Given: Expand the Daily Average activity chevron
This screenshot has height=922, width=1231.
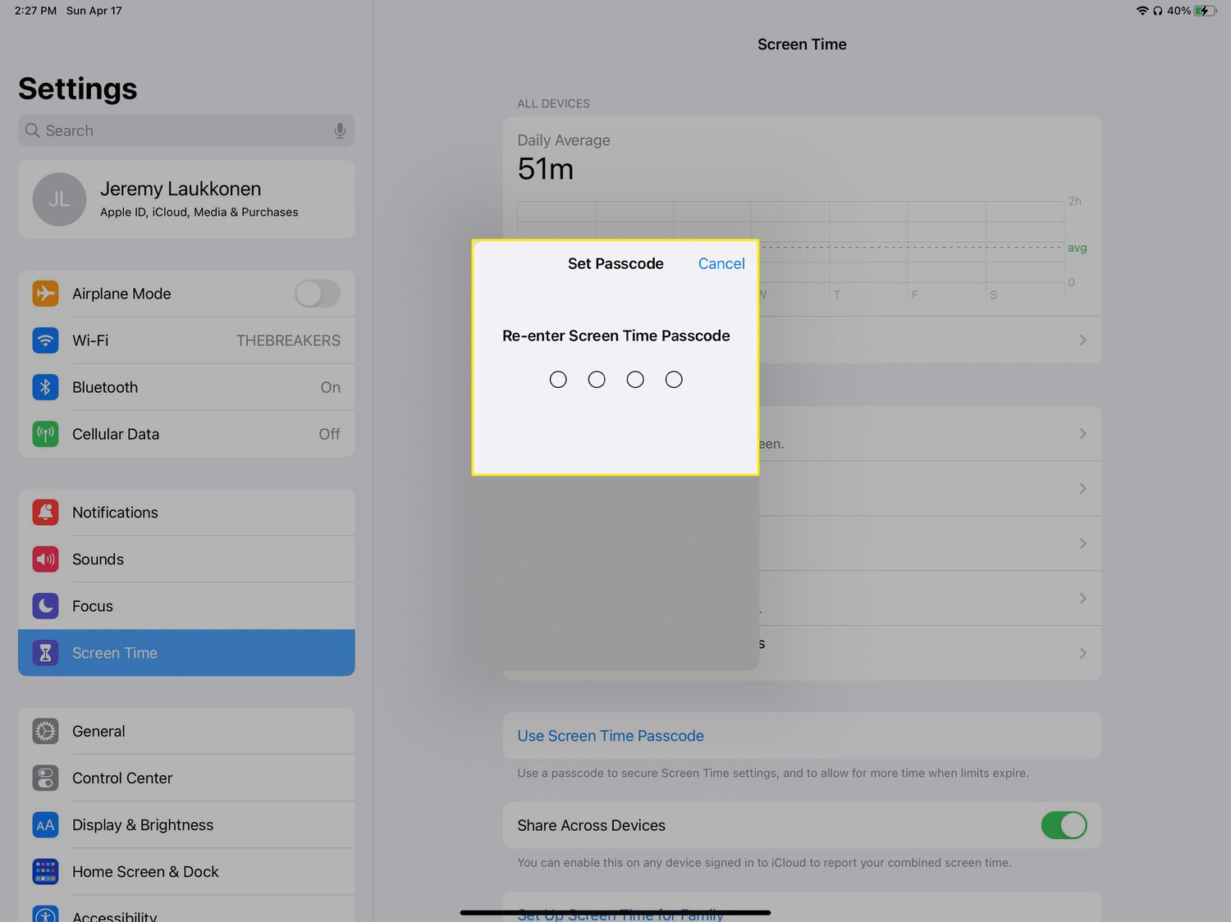Looking at the screenshot, I should [x=1082, y=340].
